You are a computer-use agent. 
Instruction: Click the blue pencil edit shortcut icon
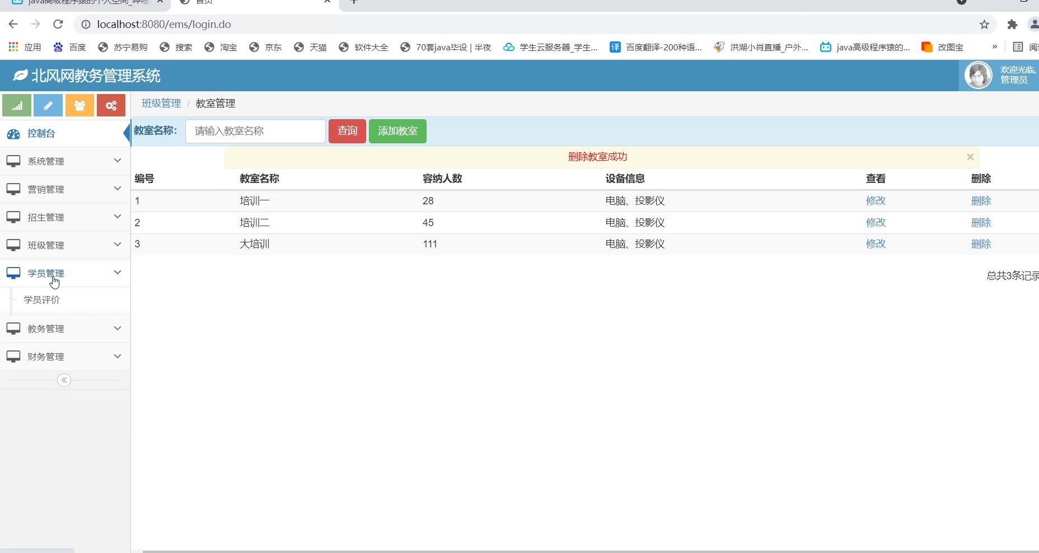click(48, 105)
